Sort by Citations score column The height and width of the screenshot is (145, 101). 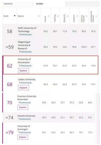coord(77,16)
